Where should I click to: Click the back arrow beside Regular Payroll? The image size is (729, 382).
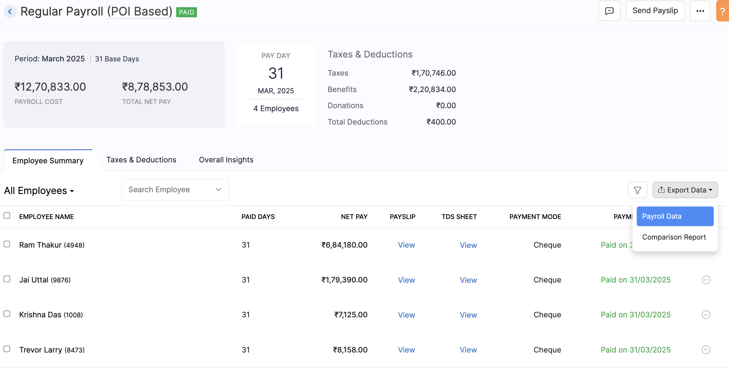pyautogui.click(x=10, y=11)
